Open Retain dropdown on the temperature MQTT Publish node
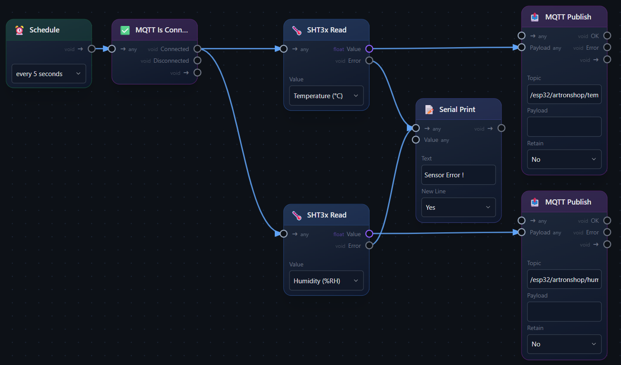This screenshot has height=365, width=621. pos(564,160)
